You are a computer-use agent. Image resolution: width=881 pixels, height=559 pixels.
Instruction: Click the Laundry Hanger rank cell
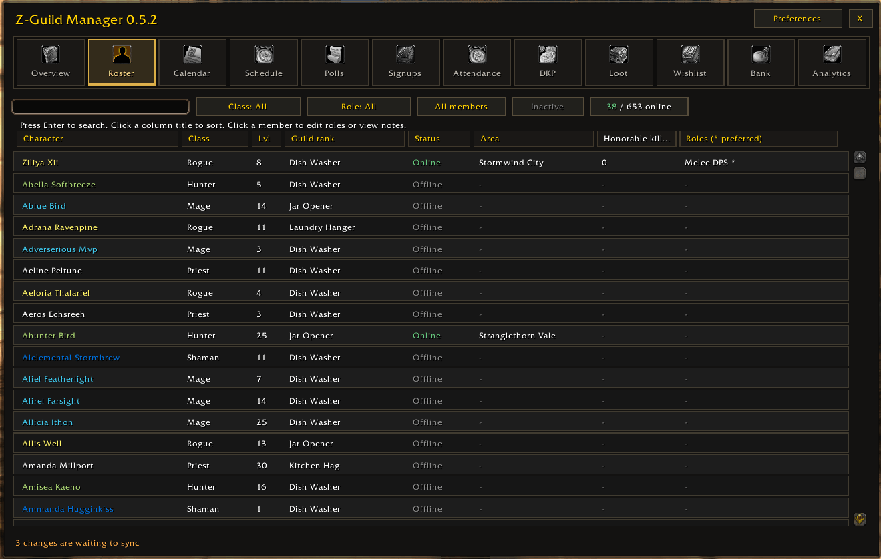[322, 227]
